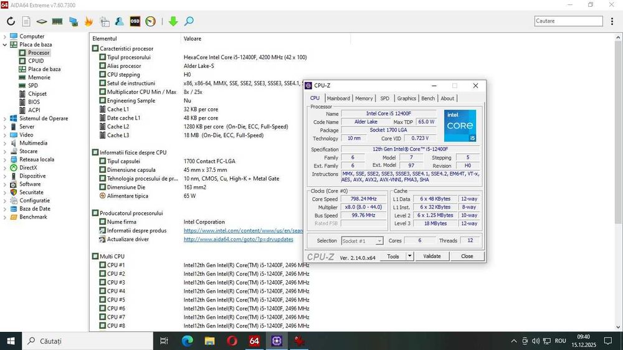Click the ROU language indicator
This screenshot has height=350, width=623.
560,341
